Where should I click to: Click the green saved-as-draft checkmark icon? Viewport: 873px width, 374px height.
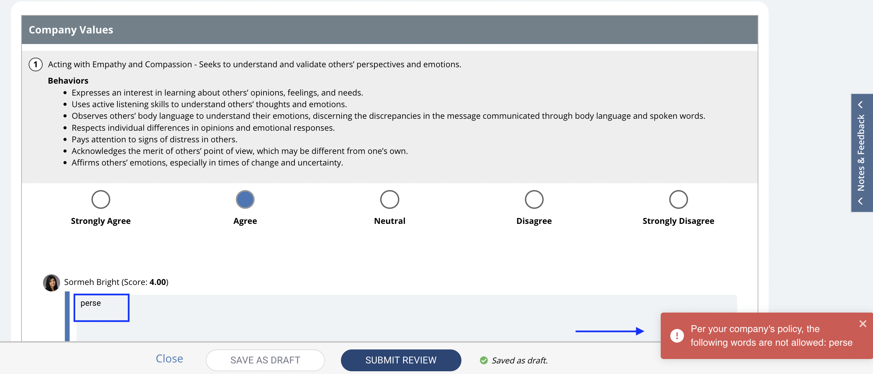coord(484,360)
